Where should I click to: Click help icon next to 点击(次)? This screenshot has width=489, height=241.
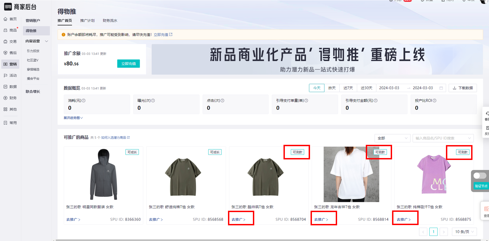pos(222,101)
